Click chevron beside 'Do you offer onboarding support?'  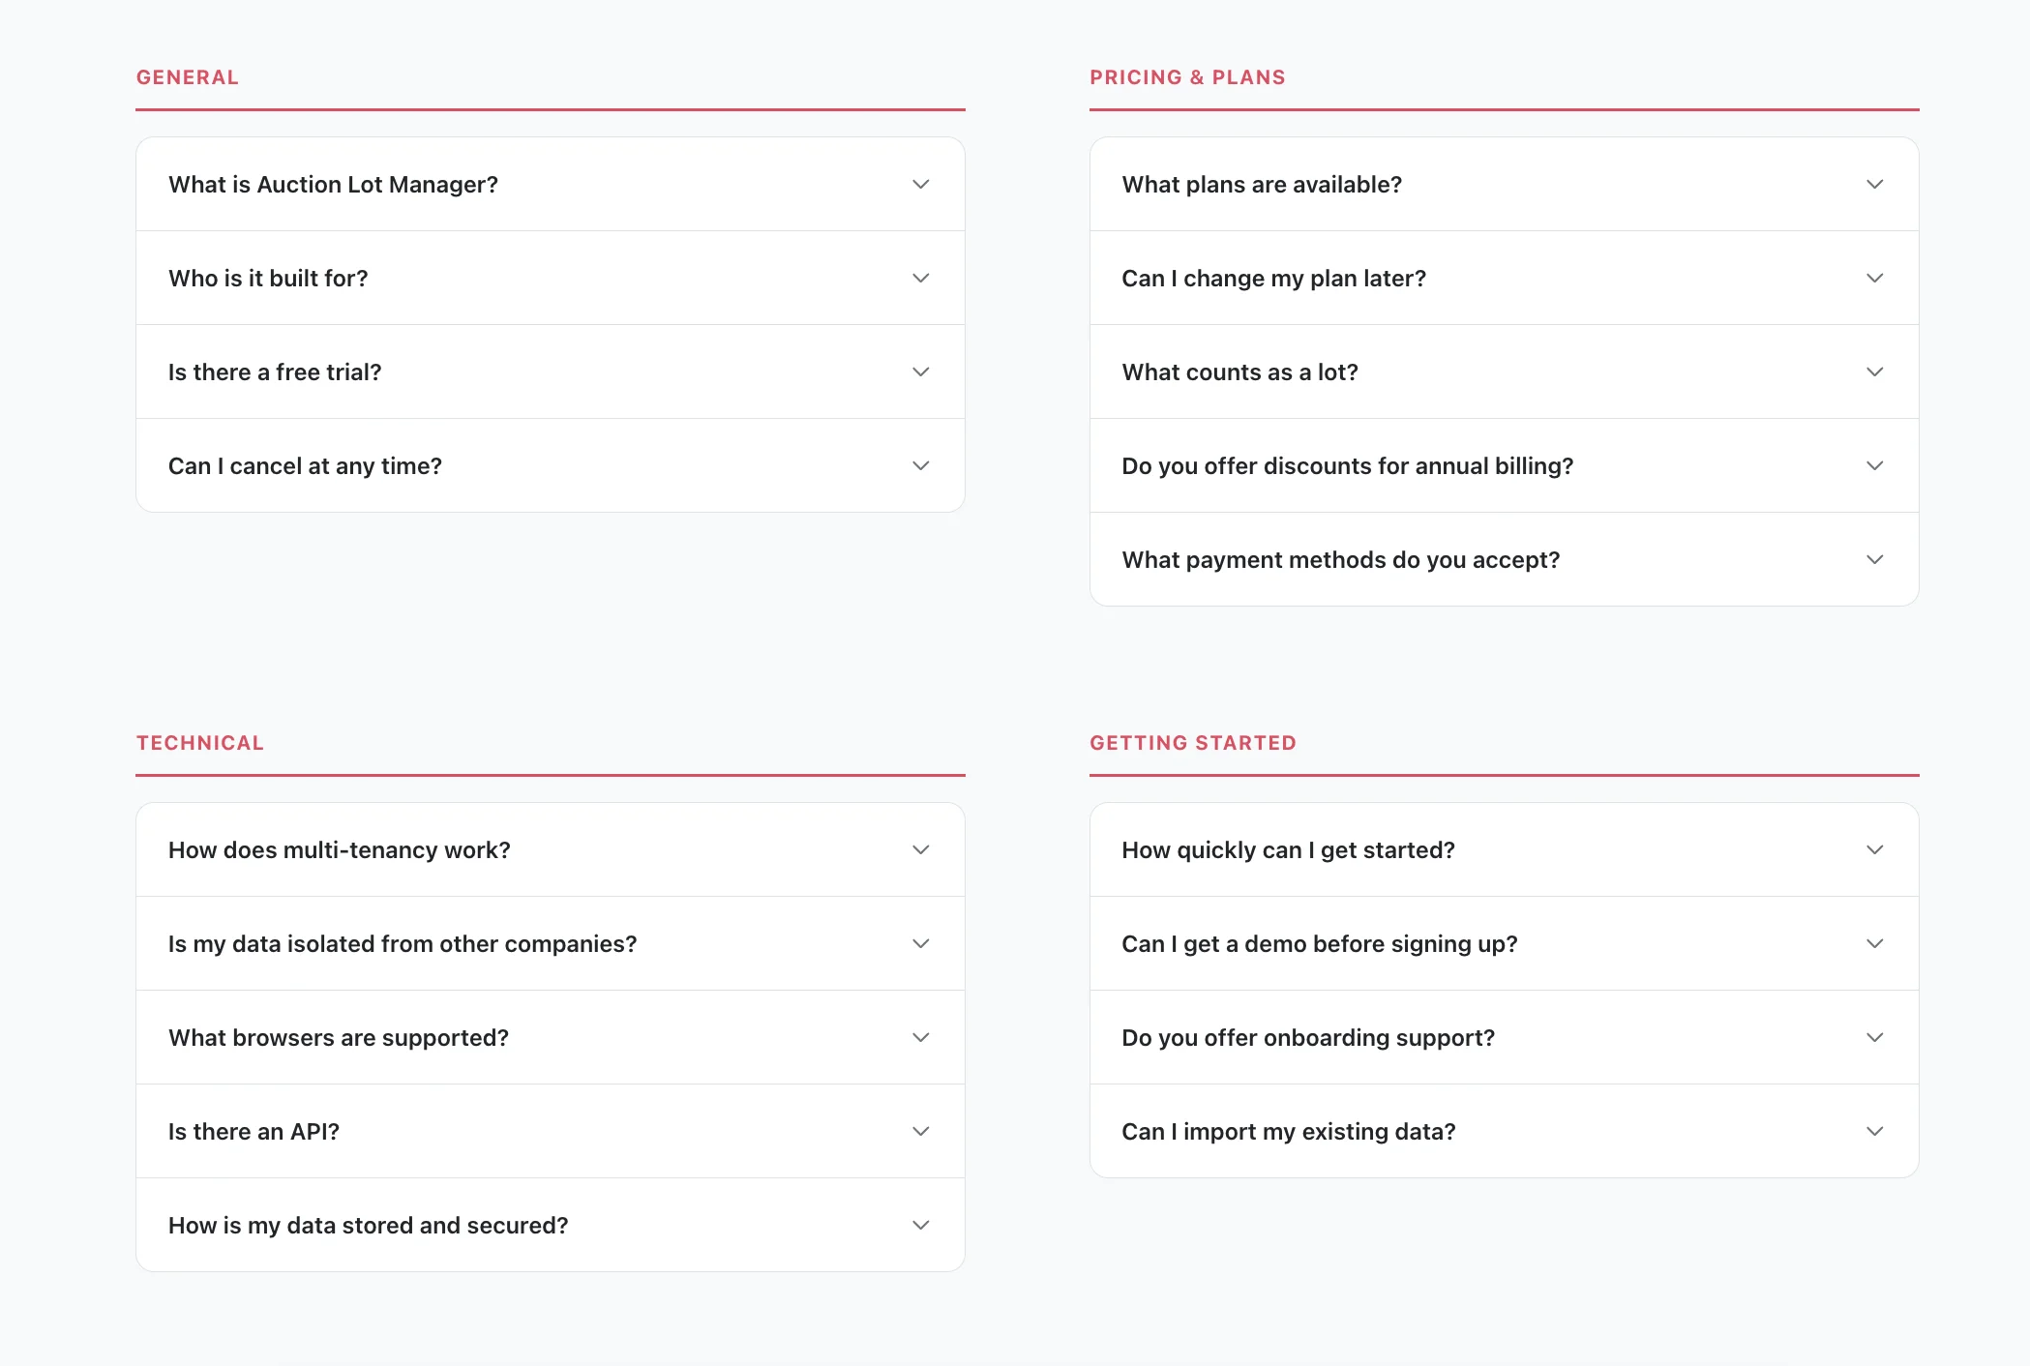point(1874,1037)
